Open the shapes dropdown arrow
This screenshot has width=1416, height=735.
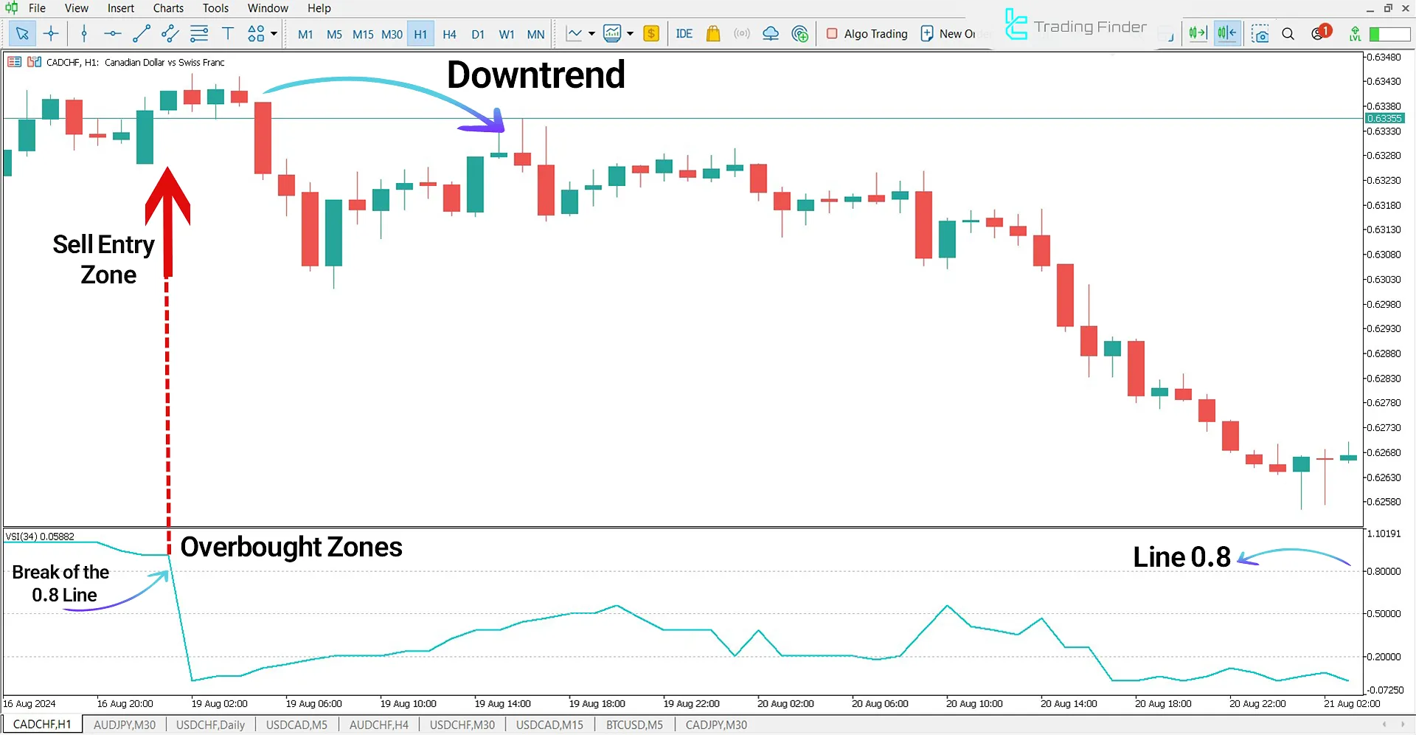click(x=272, y=33)
